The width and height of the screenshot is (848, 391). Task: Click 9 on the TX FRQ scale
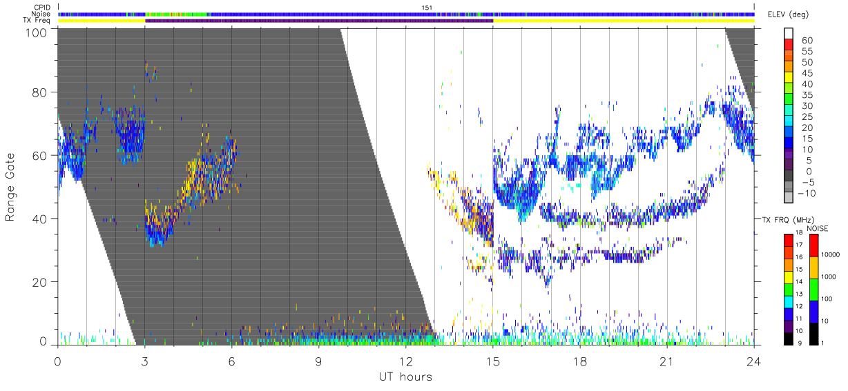click(x=801, y=343)
